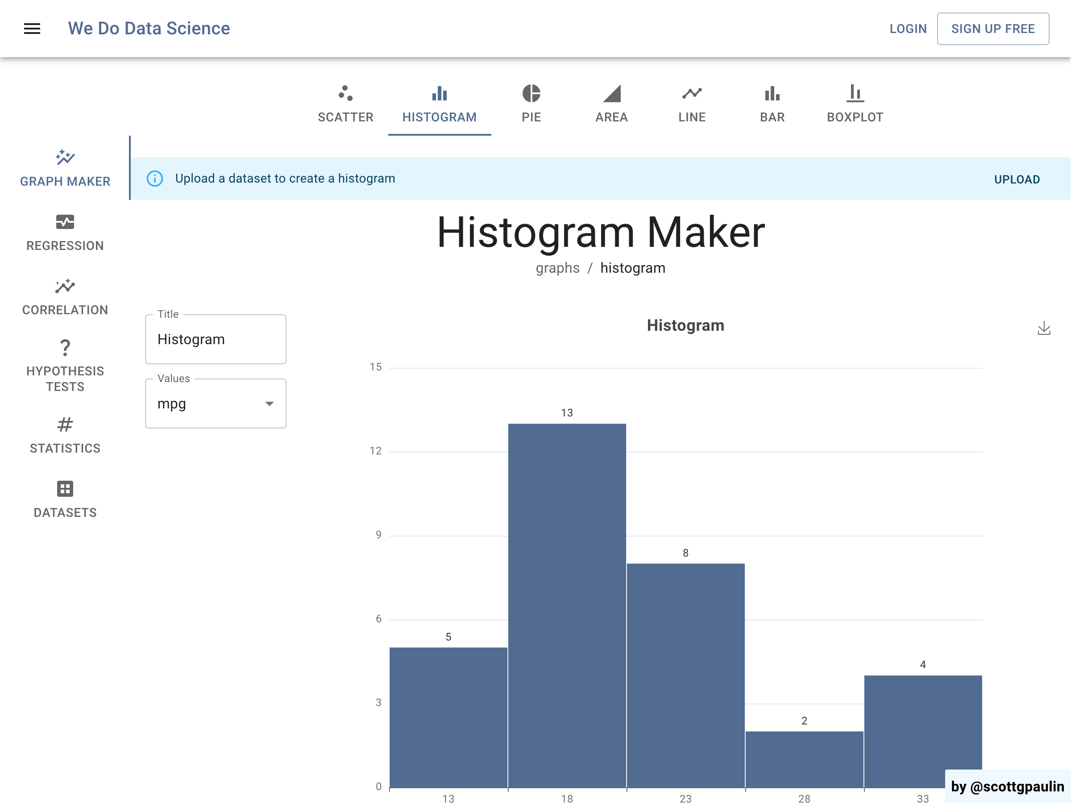Open the Datasets sidebar icon

[x=65, y=489]
